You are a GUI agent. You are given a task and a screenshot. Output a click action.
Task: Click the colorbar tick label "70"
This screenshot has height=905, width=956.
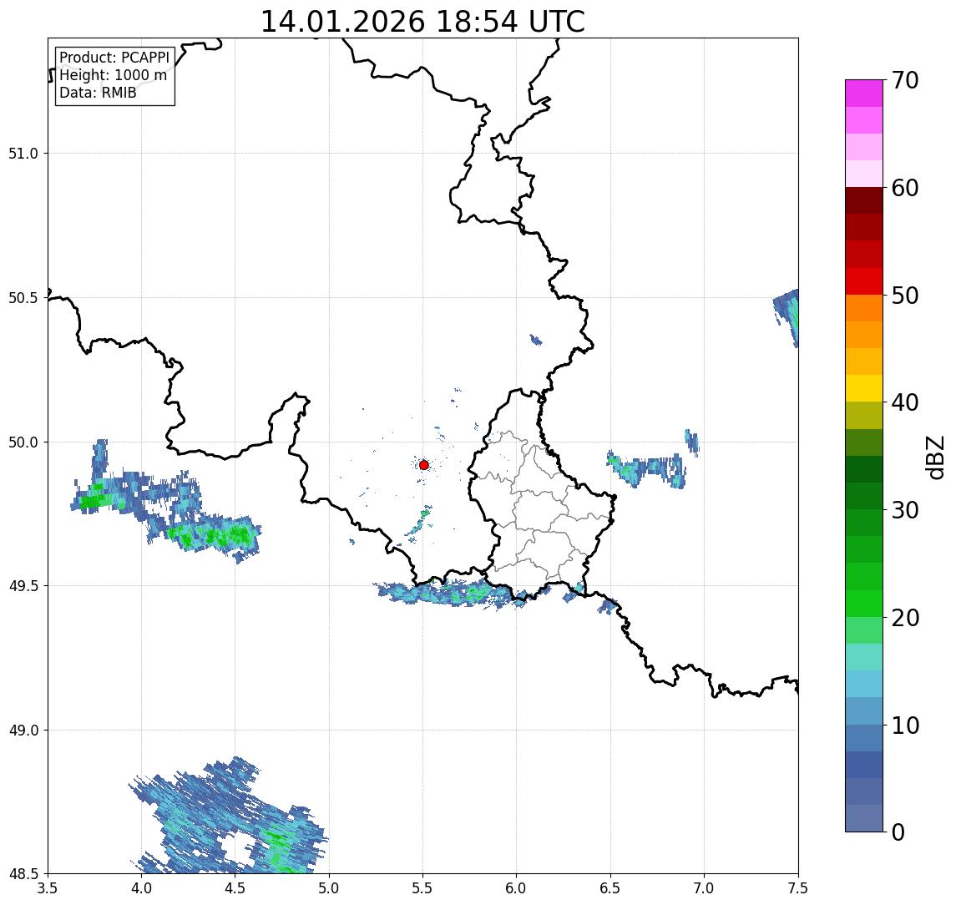[x=905, y=80]
